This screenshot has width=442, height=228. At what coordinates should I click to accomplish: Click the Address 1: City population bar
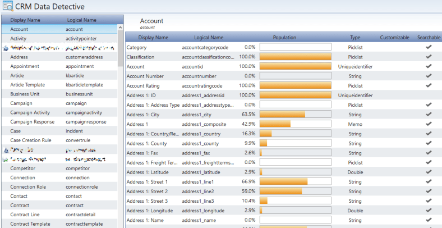[296, 115]
